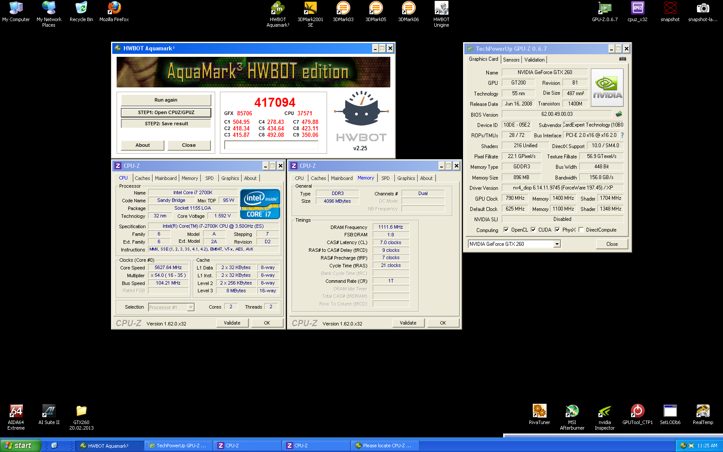
Task: Launch Mozilla Firefox desktop icon
Action: pos(114,12)
